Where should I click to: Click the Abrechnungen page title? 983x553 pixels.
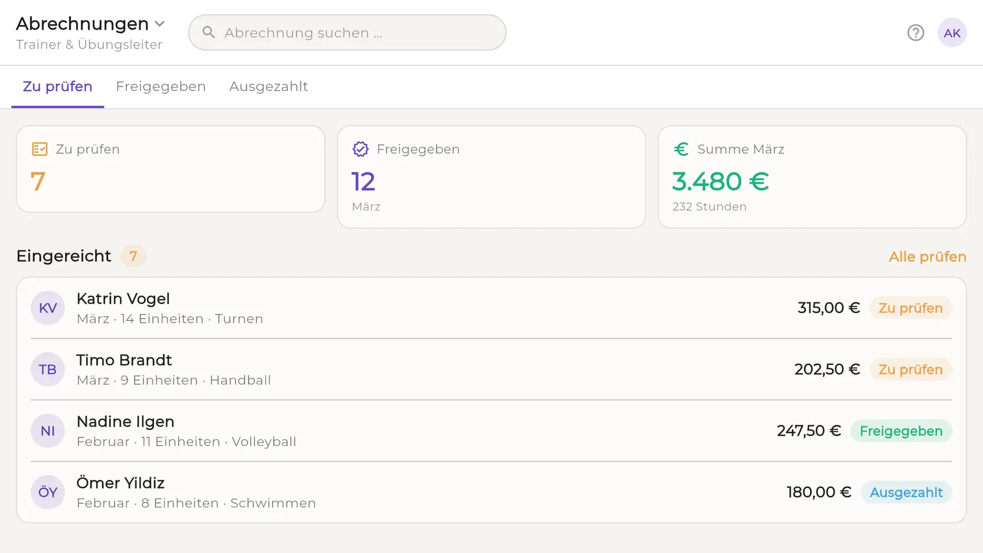click(82, 24)
